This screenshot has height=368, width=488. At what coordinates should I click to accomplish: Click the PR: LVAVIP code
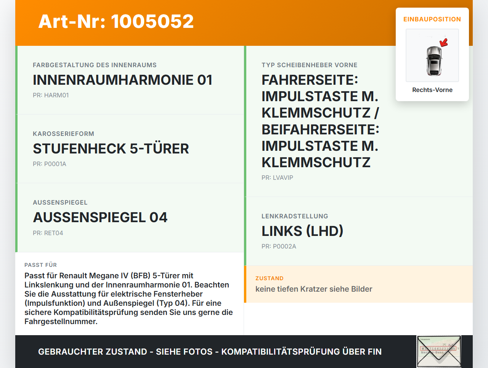coord(277,178)
